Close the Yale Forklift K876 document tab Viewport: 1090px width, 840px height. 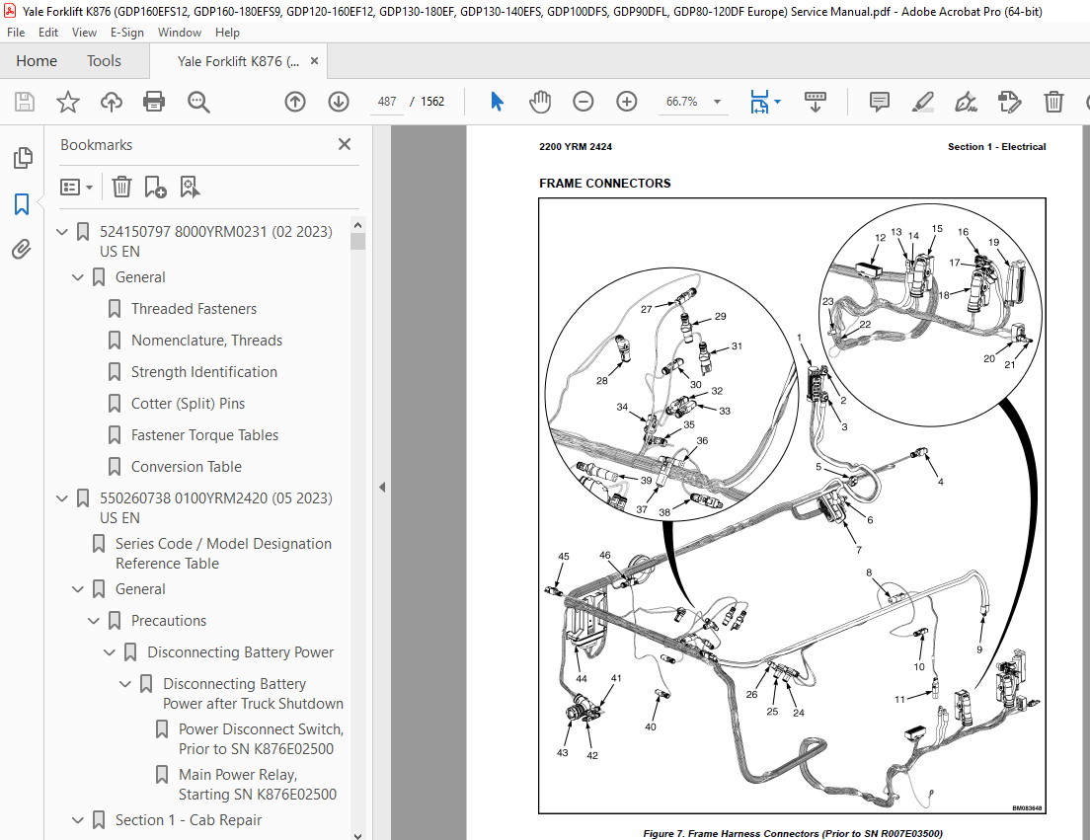[314, 61]
